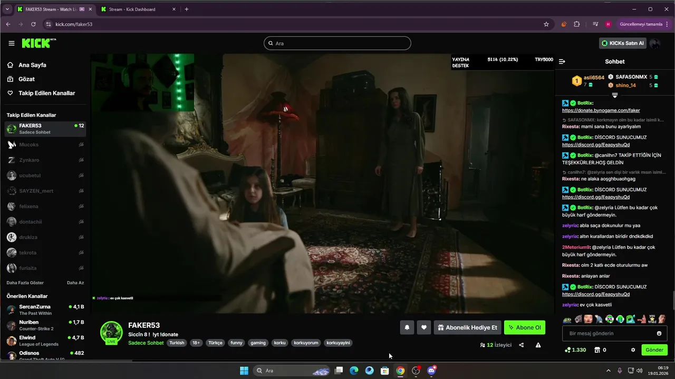
Task: Open Odisnos recommended channel
Action: click(45, 355)
